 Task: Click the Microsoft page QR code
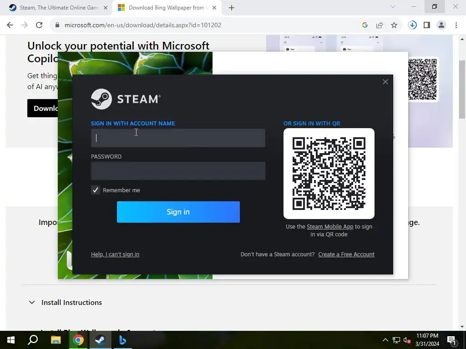422,79
